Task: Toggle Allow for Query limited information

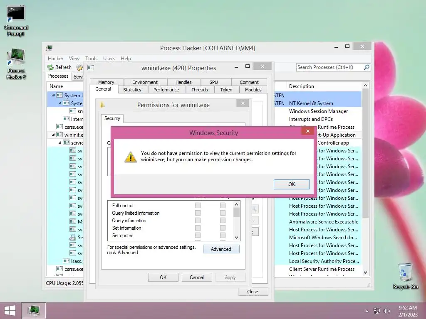Action: [198, 213]
